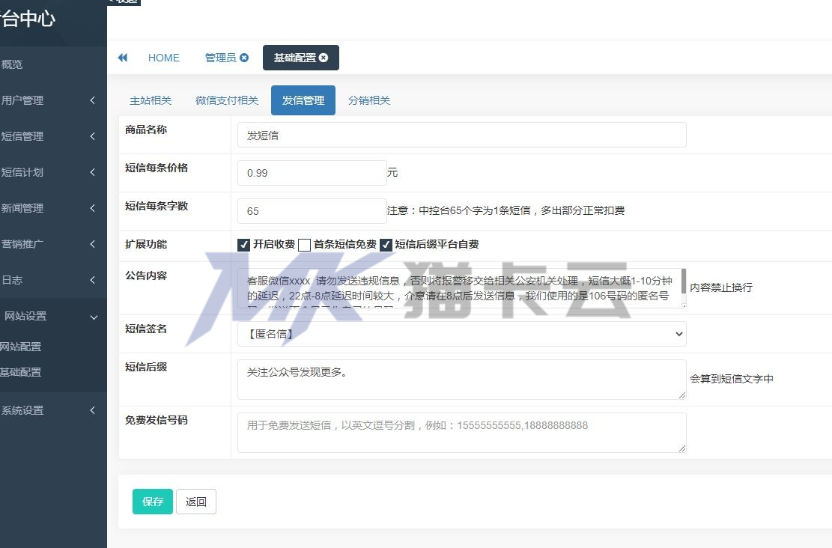This screenshot has height=548, width=832.
Task: Toggle the 开启收费 checkbox
Action: (x=243, y=245)
